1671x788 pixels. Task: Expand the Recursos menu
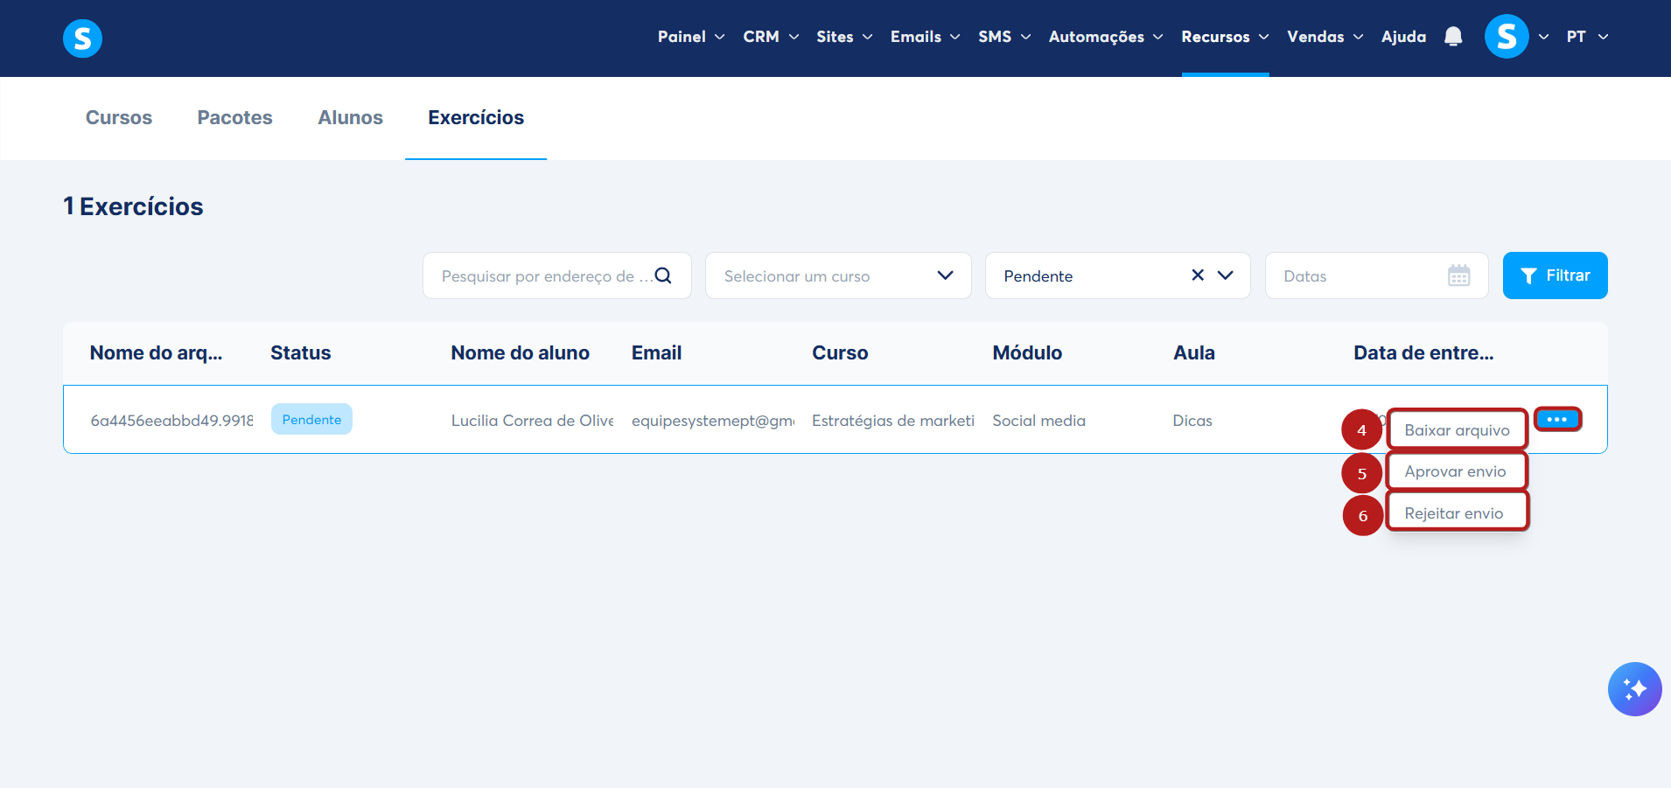coord(1225,37)
